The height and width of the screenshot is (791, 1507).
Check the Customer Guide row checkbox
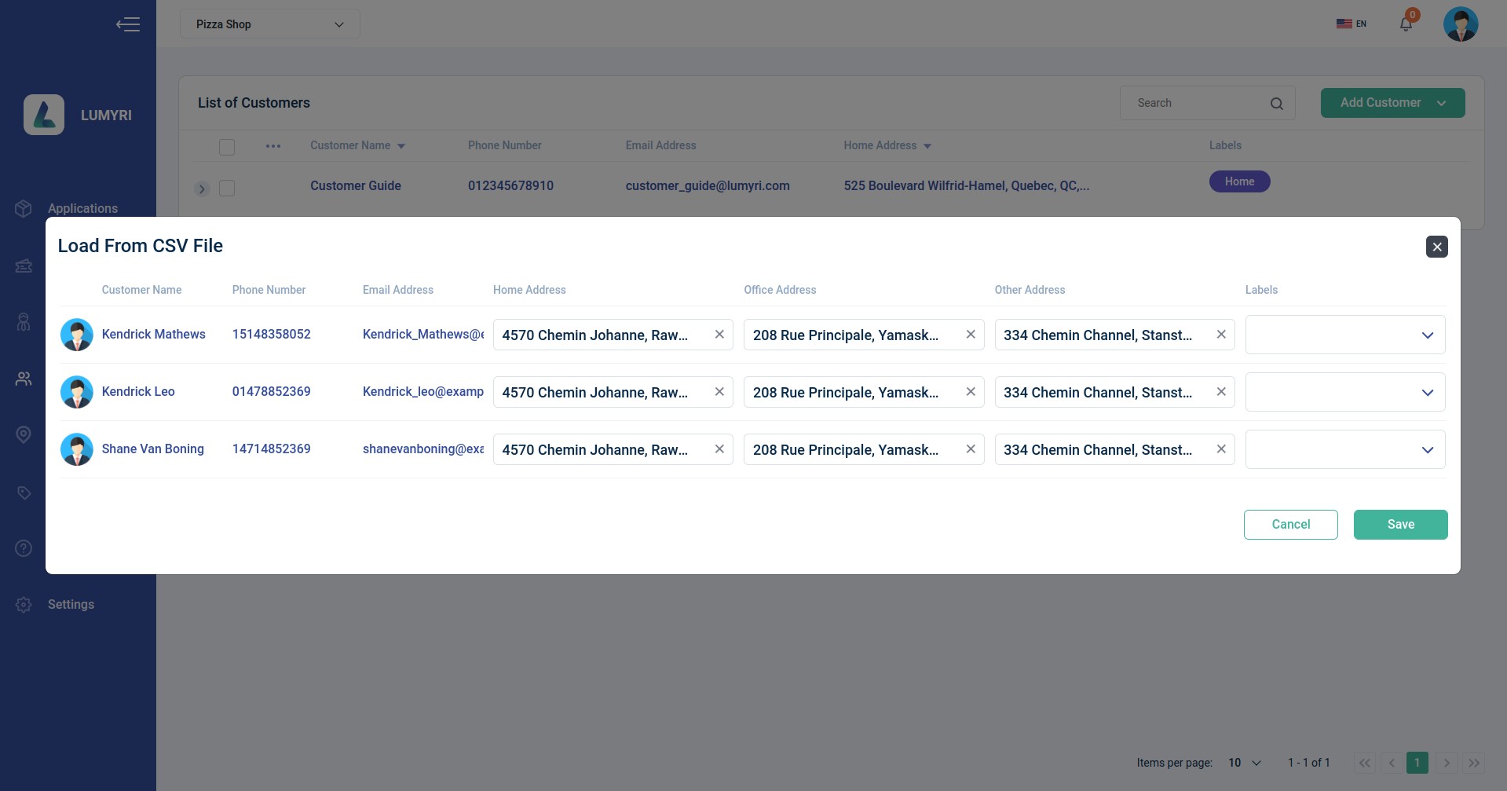[x=227, y=188]
